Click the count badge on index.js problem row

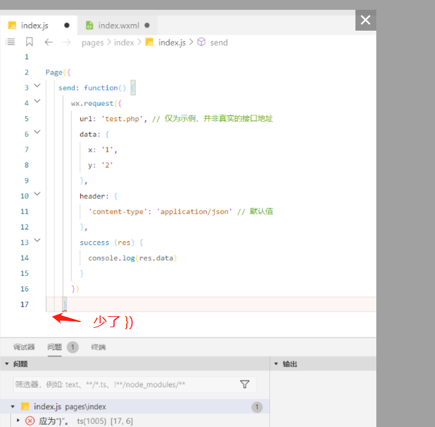(x=257, y=407)
